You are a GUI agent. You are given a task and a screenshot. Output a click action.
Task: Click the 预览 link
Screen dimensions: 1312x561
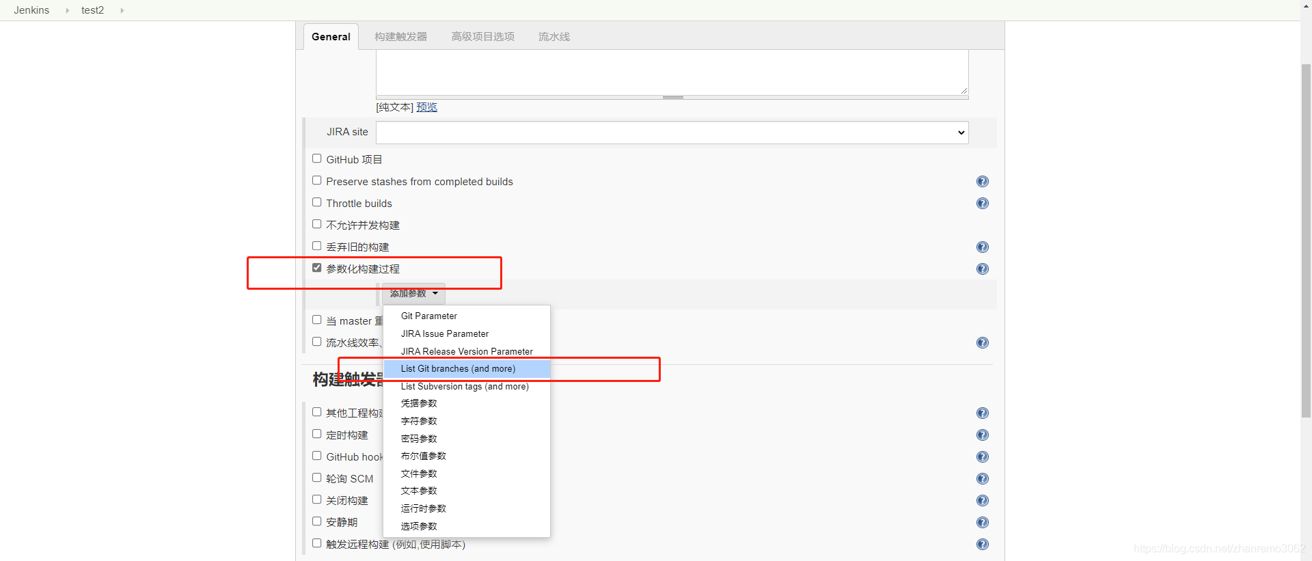pos(426,107)
